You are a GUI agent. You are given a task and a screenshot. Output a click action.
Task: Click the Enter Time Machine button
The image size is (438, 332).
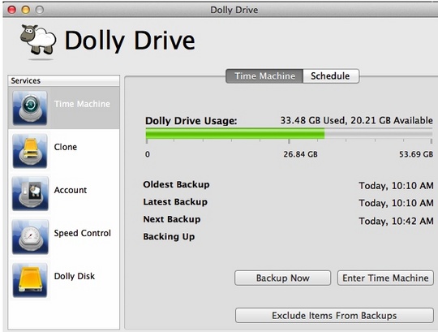385,278
